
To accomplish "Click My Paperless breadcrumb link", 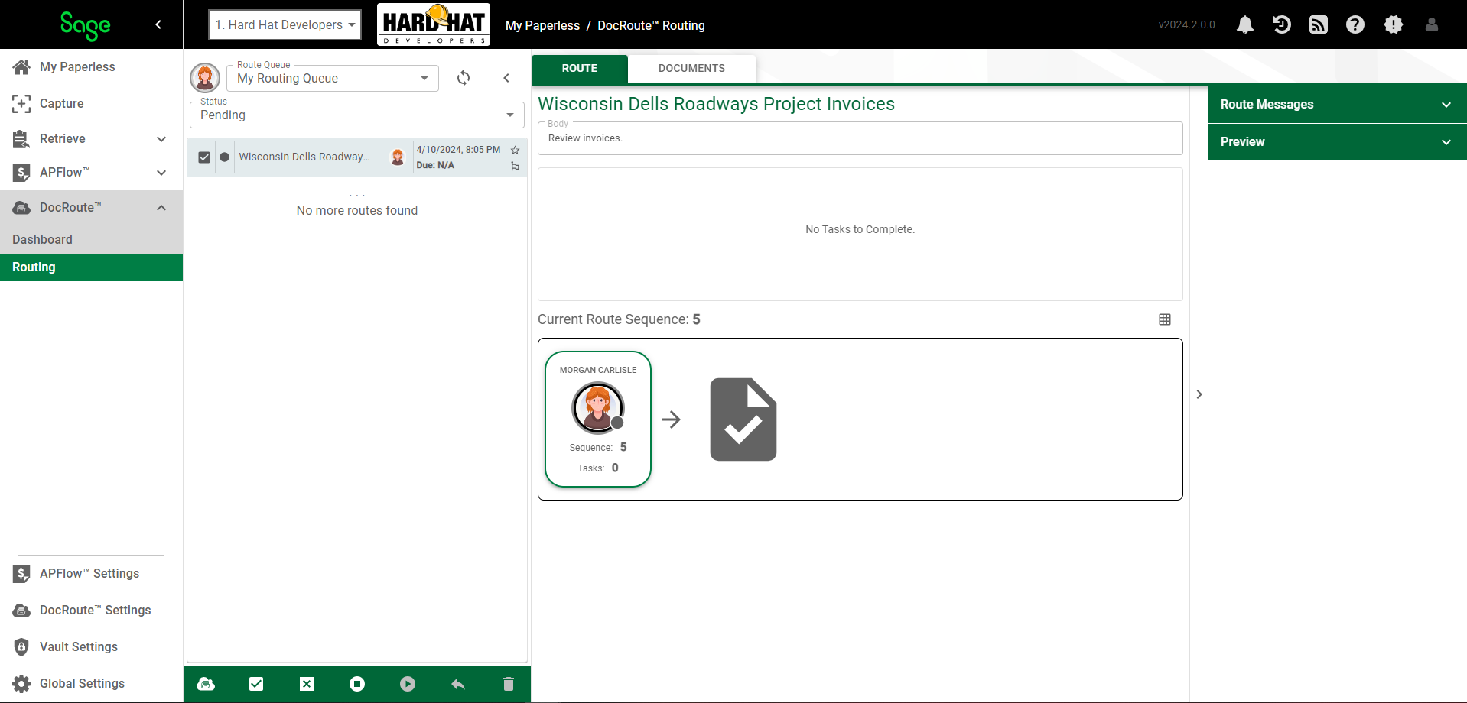I will tap(542, 25).
